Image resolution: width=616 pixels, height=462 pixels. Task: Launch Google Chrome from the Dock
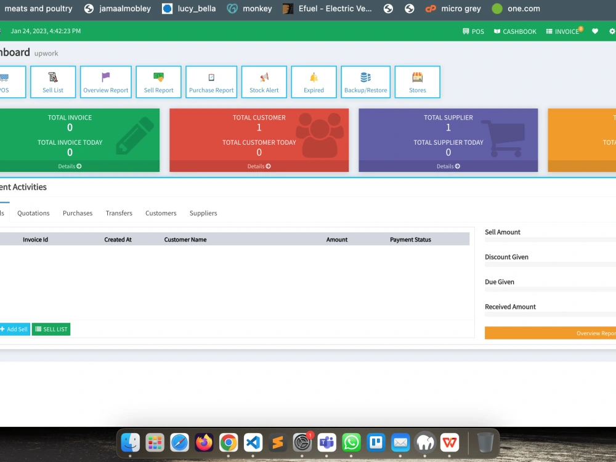click(x=229, y=443)
